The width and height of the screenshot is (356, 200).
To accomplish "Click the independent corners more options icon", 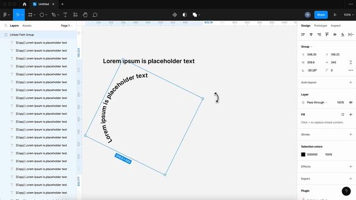I will click(350, 71).
